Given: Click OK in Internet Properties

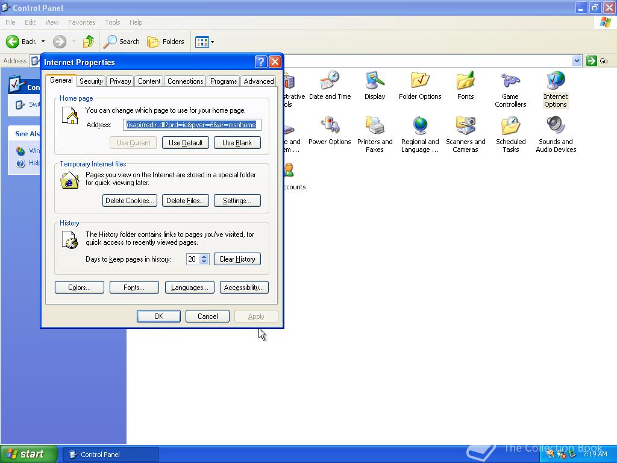Looking at the screenshot, I should point(158,316).
